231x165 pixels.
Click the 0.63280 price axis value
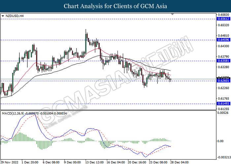(x=223, y=67)
